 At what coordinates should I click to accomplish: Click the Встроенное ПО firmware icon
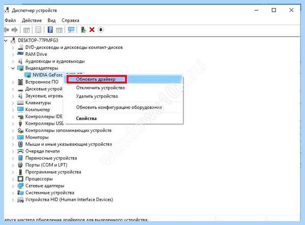[20, 82]
